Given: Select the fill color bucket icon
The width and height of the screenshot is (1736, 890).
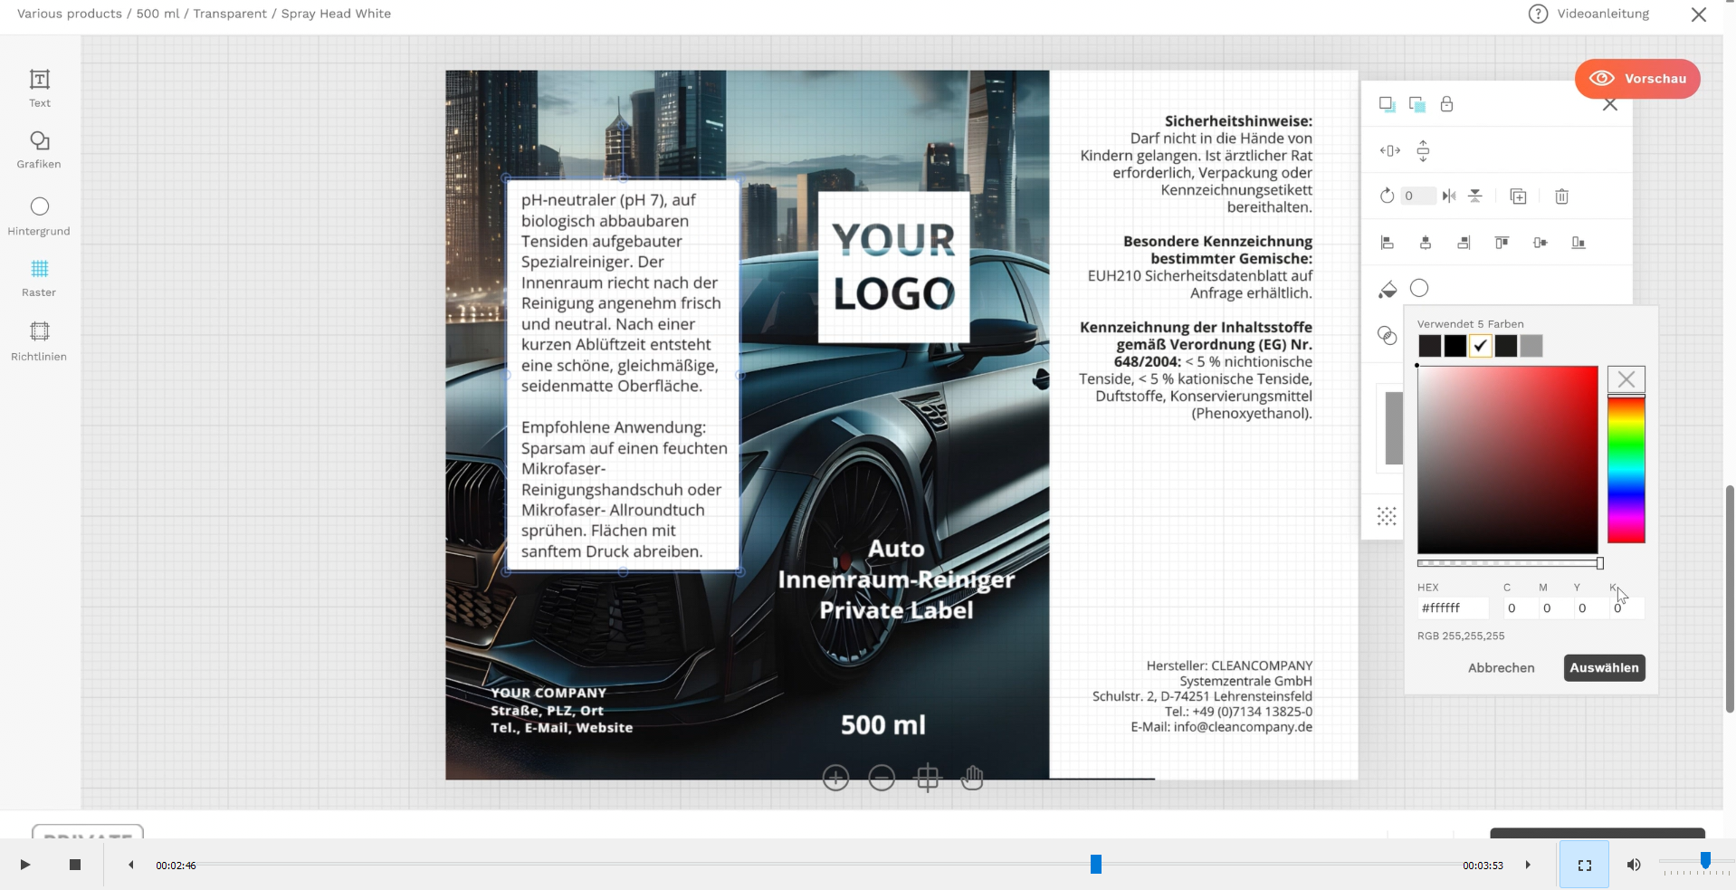Looking at the screenshot, I should click(1388, 289).
